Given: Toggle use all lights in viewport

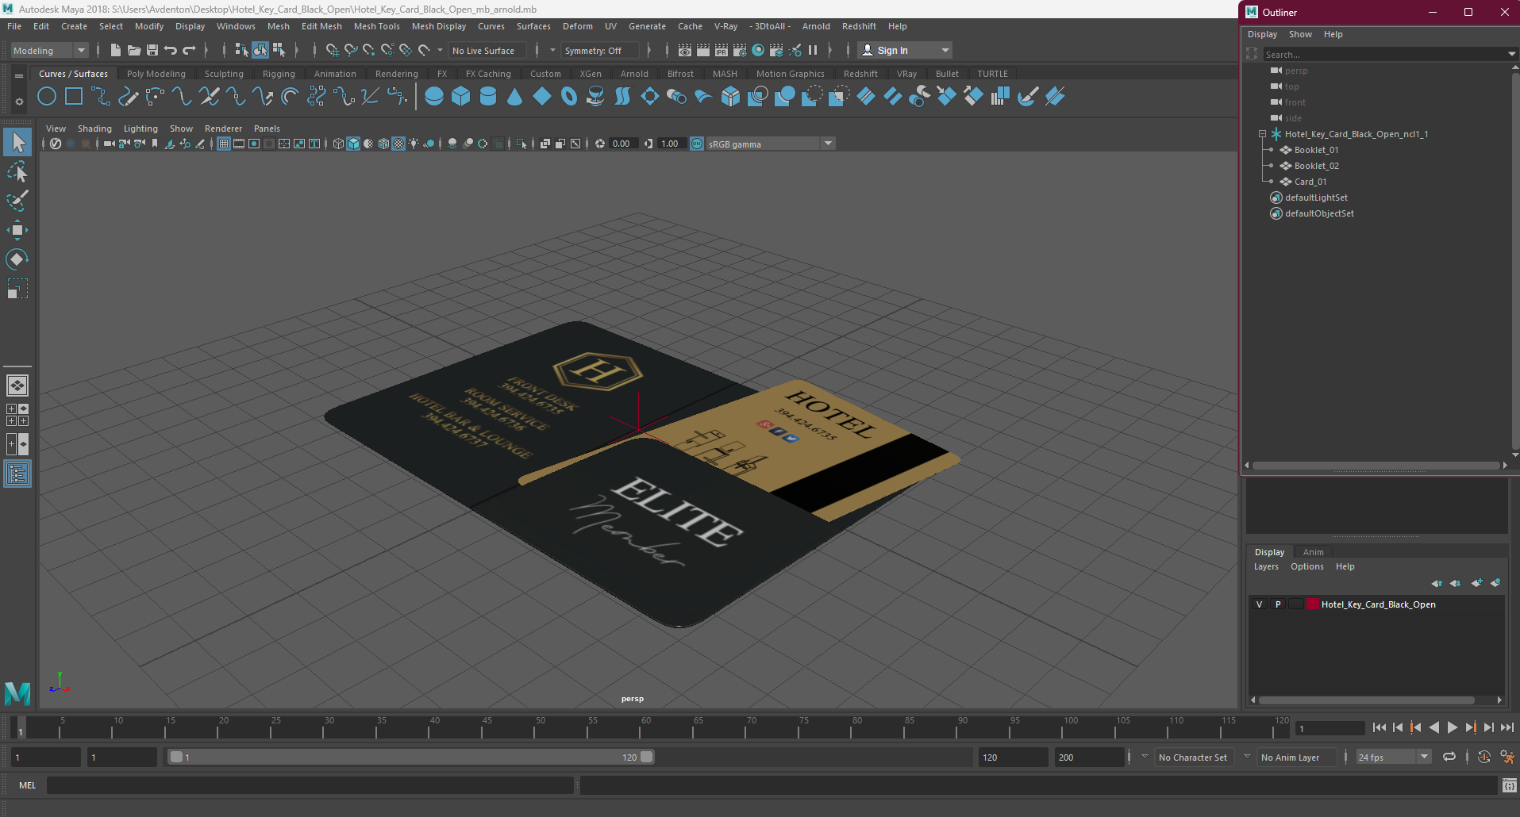Looking at the screenshot, I should pyautogui.click(x=414, y=144).
